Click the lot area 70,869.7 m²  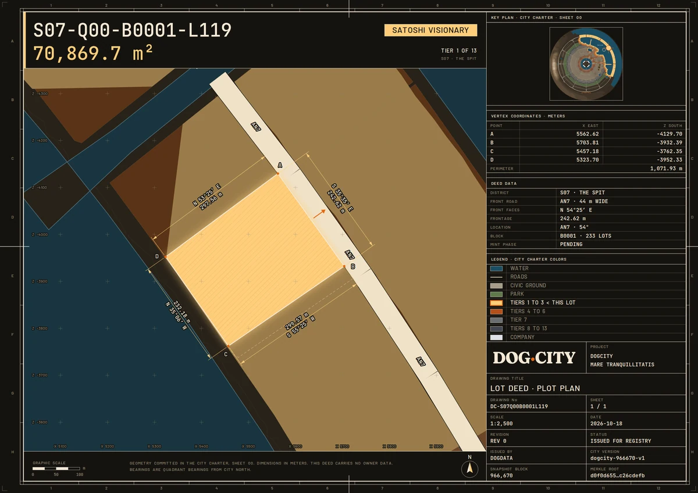click(x=93, y=53)
